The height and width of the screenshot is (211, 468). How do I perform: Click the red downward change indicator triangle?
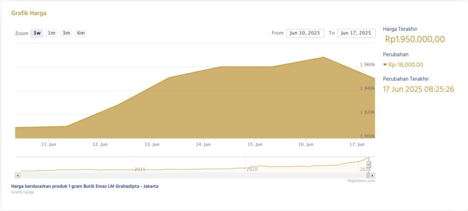point(385,65)
